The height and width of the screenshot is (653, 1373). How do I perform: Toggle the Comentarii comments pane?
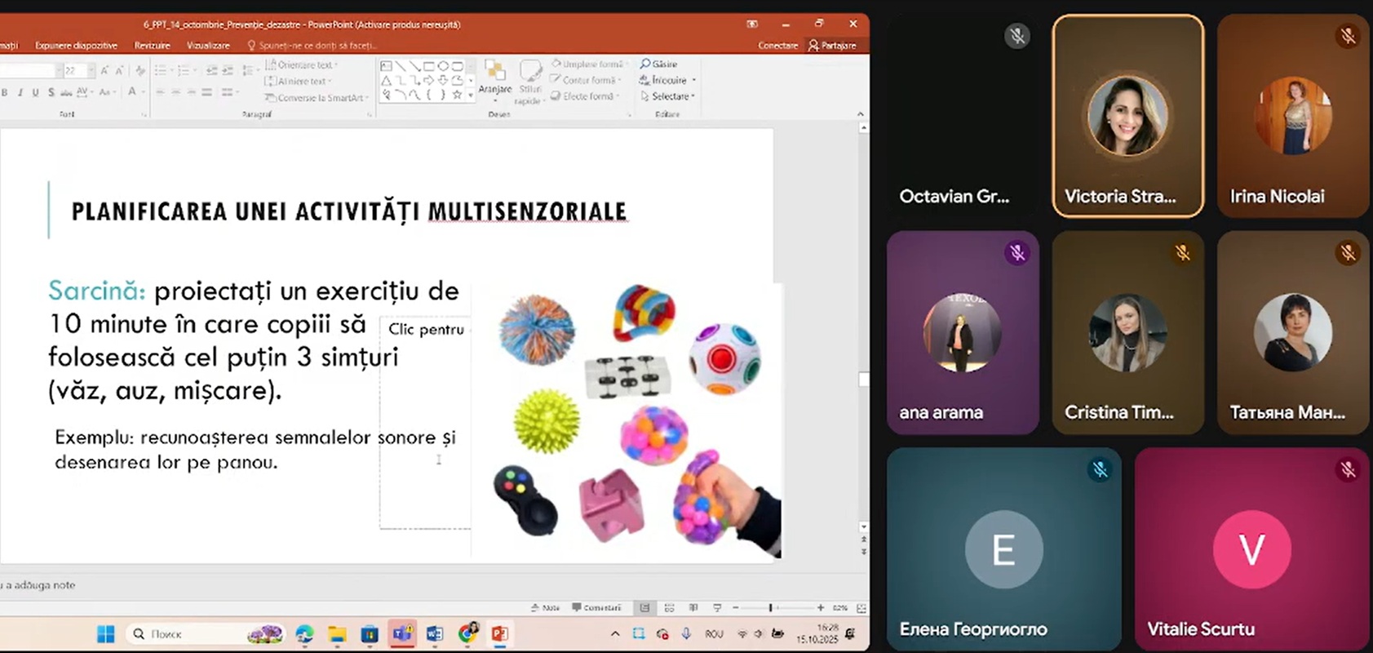coord(596,608)
